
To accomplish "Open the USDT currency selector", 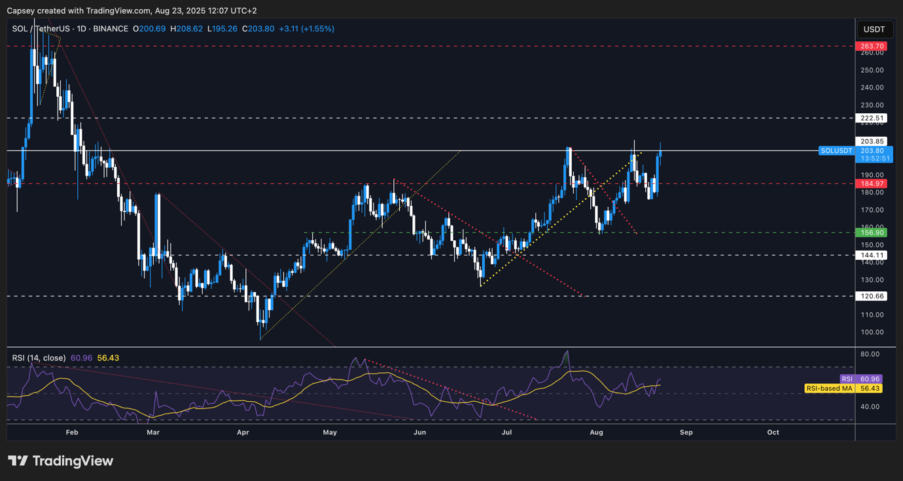I will 874,29.
